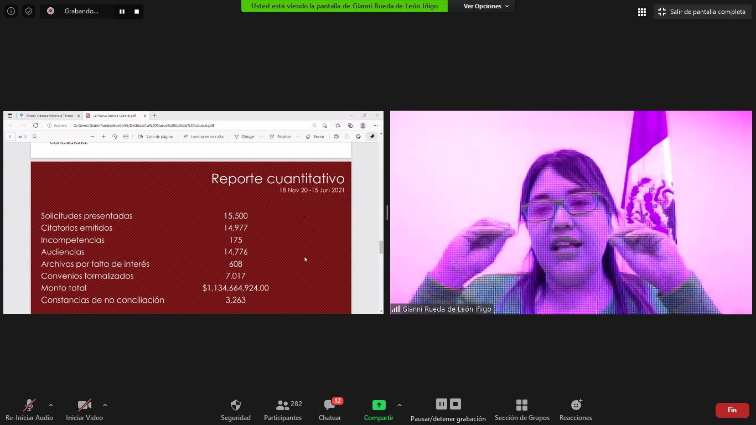Go back in the shared browser
Screen dimensions: 756x425
click(x=11, y=126)
